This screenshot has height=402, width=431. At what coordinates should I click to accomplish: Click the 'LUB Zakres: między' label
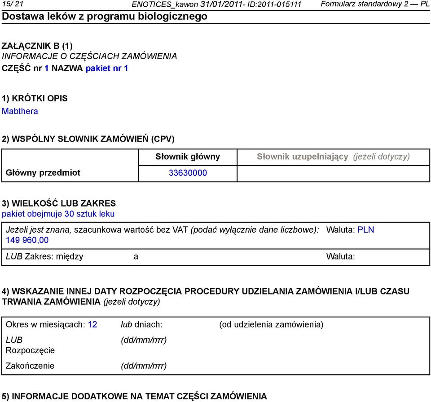coord(44,256)
